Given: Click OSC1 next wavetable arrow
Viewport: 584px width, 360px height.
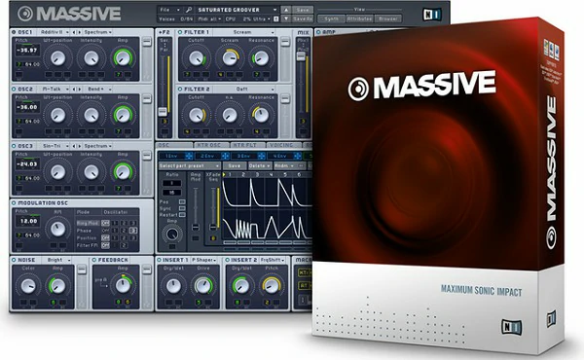Looking at the screenshot, I should point(79,32).
